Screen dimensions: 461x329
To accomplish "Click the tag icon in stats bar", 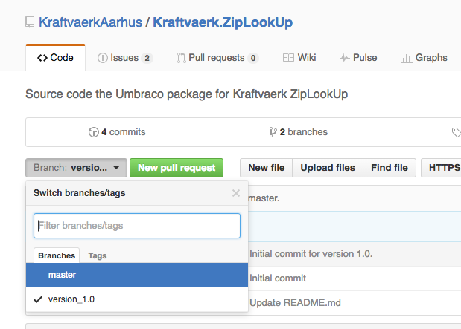I will tap(457, 132).
